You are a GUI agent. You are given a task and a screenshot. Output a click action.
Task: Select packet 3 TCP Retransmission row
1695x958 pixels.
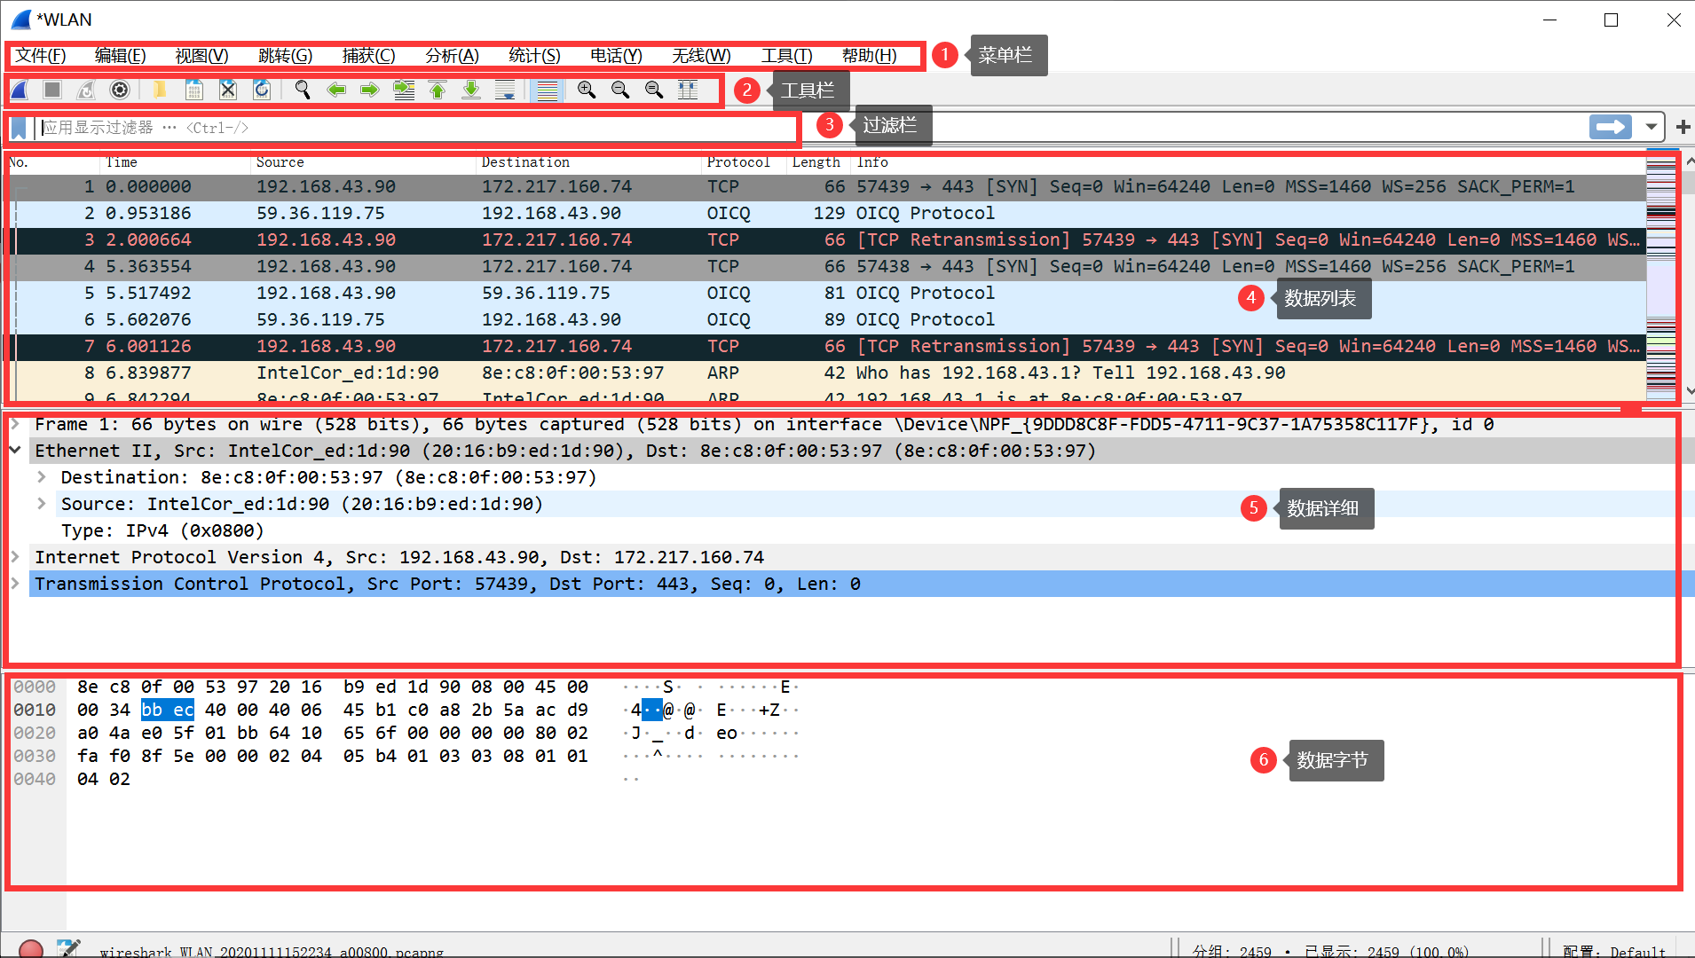coord(825,239)
